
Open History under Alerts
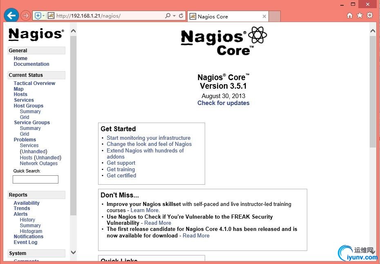(x=27, y=219)
